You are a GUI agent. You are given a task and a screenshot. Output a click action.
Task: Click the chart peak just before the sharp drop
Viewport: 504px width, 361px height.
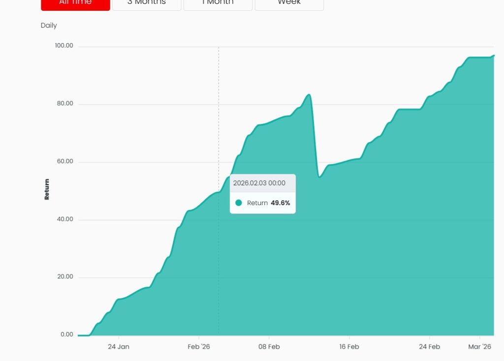pos(309,94)
